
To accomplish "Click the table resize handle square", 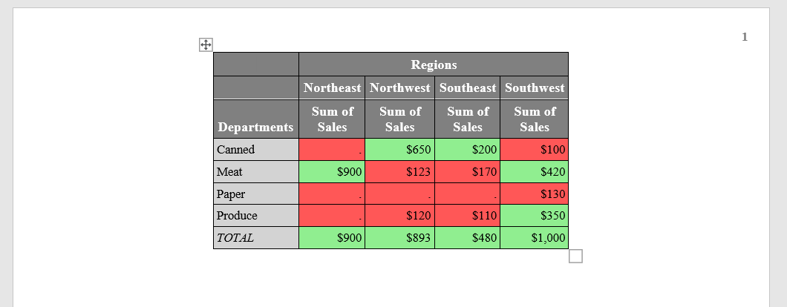I will click(575, 257).
